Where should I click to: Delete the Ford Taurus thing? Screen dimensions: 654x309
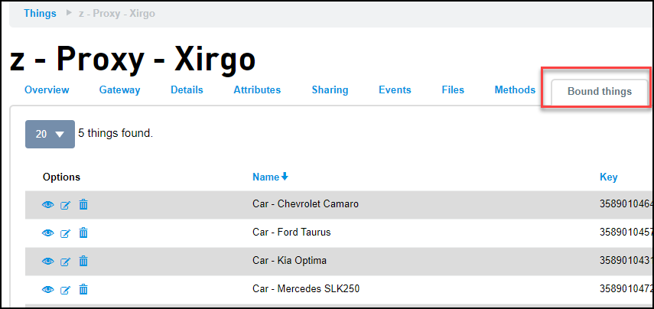pyautogui.click(x=83, y=233)
